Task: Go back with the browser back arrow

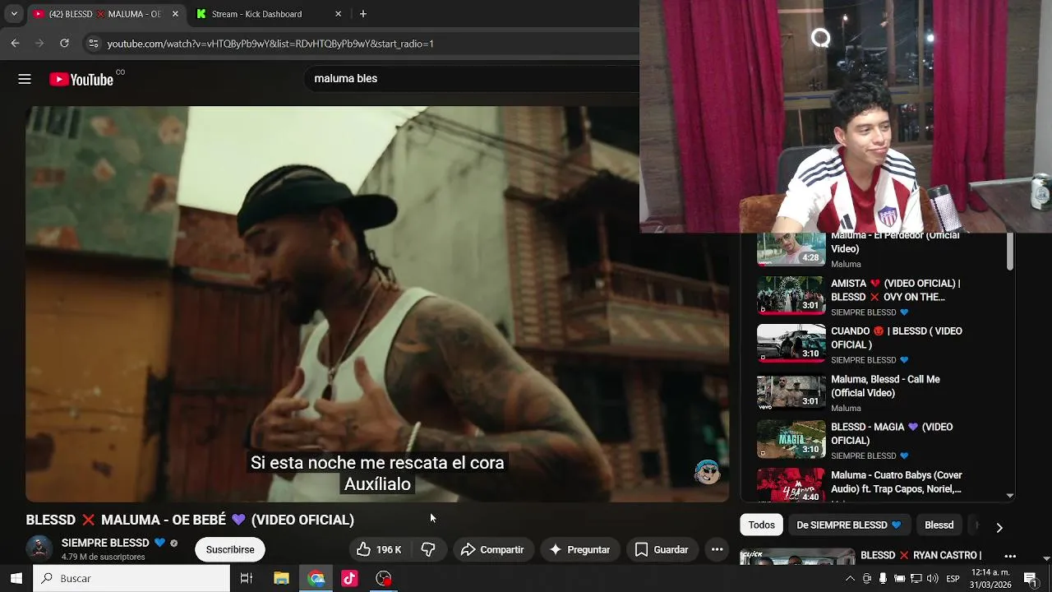Action: pyautogui.click(x=15, y=44)
